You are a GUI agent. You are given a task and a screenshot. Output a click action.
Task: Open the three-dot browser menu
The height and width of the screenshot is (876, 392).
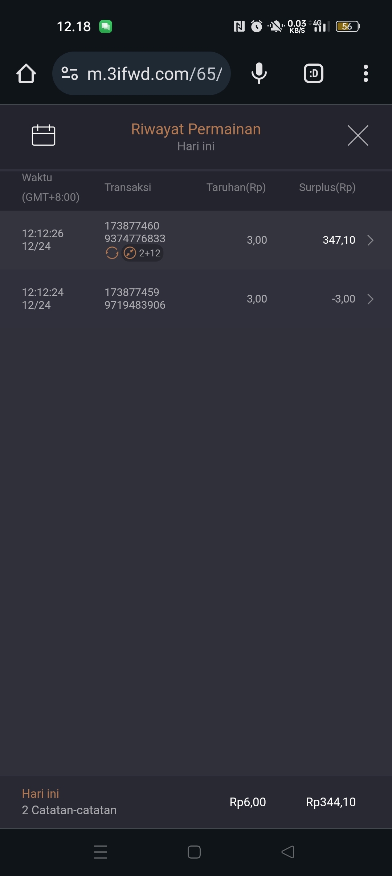tap(366, 74)
